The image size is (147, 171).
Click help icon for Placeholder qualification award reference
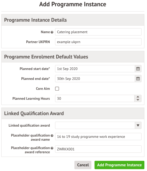[52, 148]
